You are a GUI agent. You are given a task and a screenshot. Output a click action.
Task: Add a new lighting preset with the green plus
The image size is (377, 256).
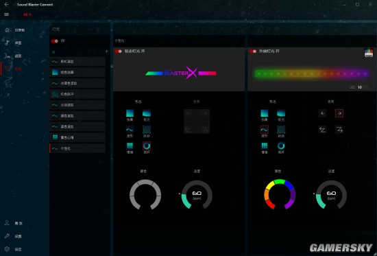[x=106, y=51]
